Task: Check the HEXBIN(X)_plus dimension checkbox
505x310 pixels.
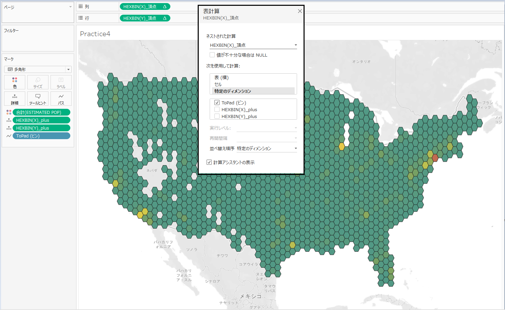Action: click(217, 109)
